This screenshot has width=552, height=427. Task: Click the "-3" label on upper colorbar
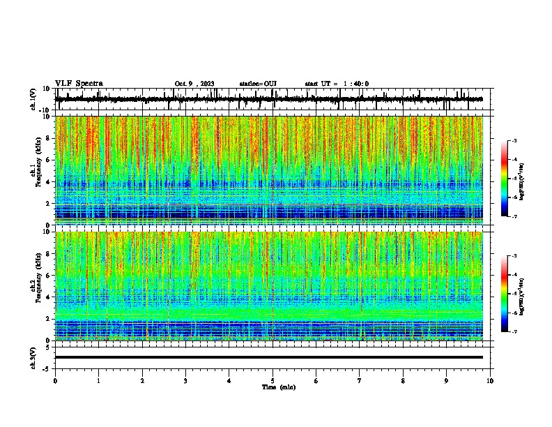coord(514,140)
